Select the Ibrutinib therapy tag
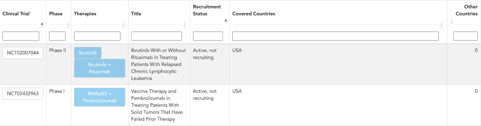481x126 pixels. click(87, 53)
